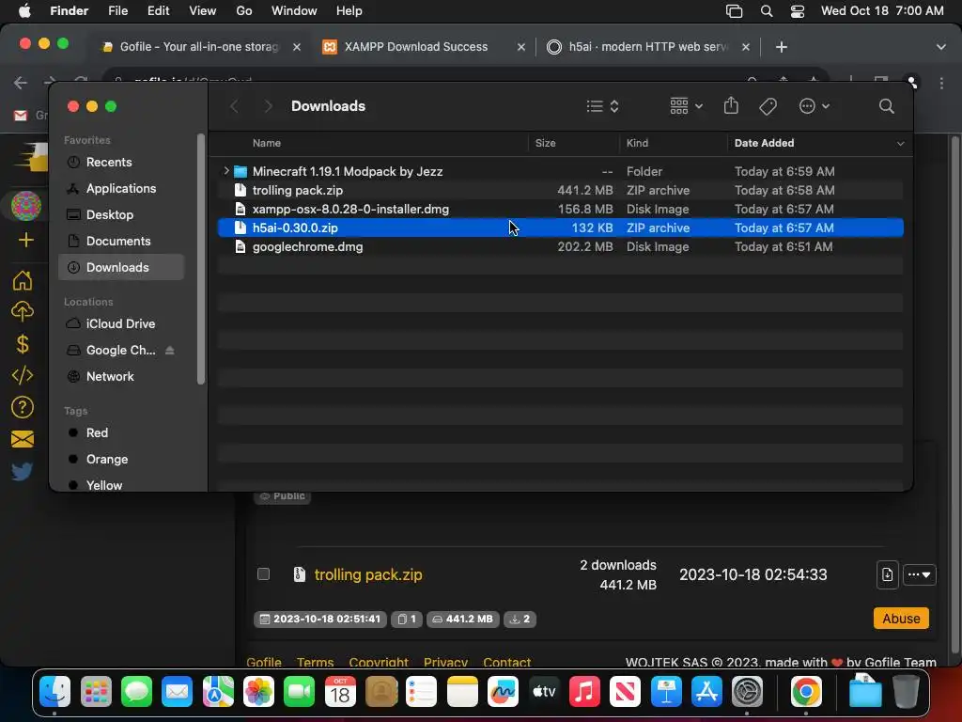Viewport: 962px width, 722px height.
Task: Open the Finder File menu
Action: click(117, 10)
